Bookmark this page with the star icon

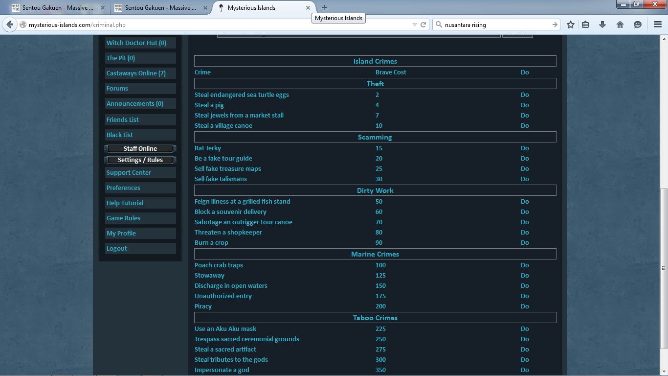[571, 24]
